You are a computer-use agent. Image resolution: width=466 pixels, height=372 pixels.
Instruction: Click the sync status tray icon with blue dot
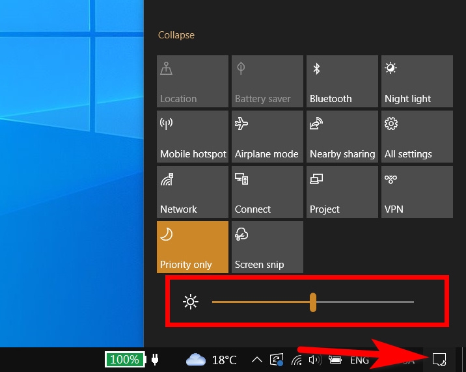tap(277, 360)
